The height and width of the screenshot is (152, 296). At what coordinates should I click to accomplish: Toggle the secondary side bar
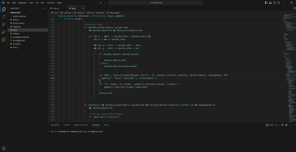pos(274,3)
